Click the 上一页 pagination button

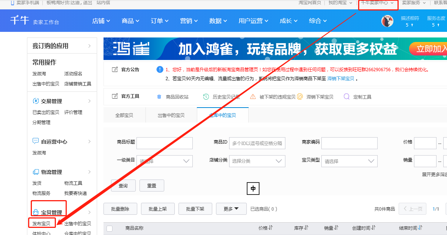click(412, 209)
